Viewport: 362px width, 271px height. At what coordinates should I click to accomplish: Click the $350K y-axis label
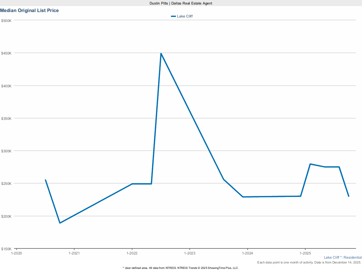(6, 118)
